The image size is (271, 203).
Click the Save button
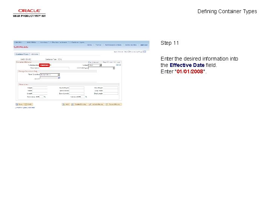pyautogui.click(x=19, y=104)
